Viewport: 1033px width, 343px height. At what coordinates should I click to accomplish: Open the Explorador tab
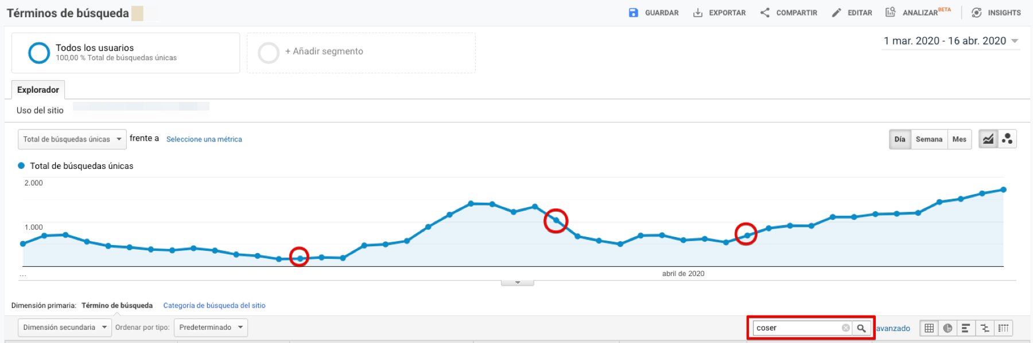click(x=38, y=90)
